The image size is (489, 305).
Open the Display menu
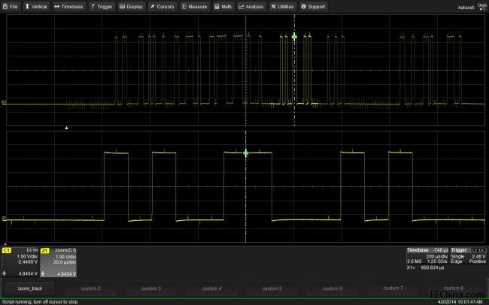pyautogui.click(x=132, y=7)
